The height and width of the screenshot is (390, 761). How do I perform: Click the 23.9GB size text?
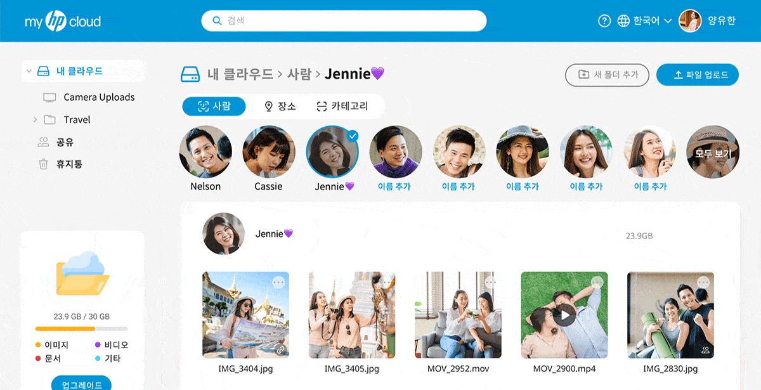(x=639, y=236)
